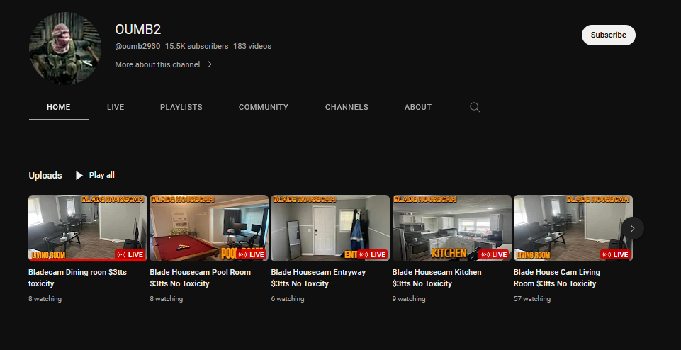Click the OUMB2 channel avatar picture

(65, 48)
